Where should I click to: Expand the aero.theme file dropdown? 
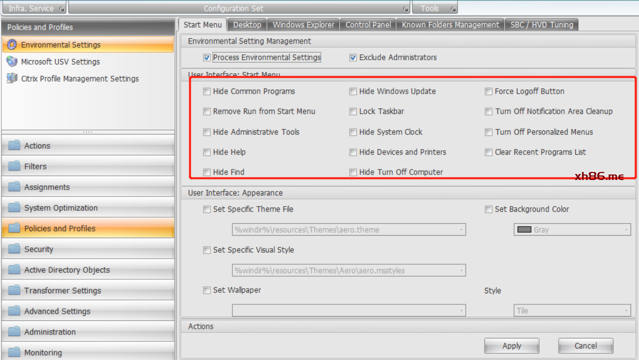[x=461, y=230]
